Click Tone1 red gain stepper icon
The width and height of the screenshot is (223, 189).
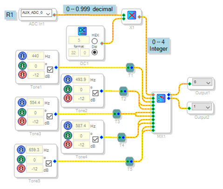click(x=22, y=75)
